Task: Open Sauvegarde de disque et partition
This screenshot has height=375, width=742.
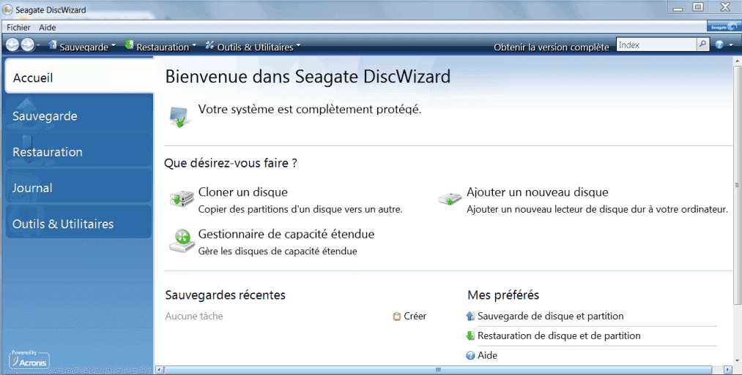Action: [550, 317]
